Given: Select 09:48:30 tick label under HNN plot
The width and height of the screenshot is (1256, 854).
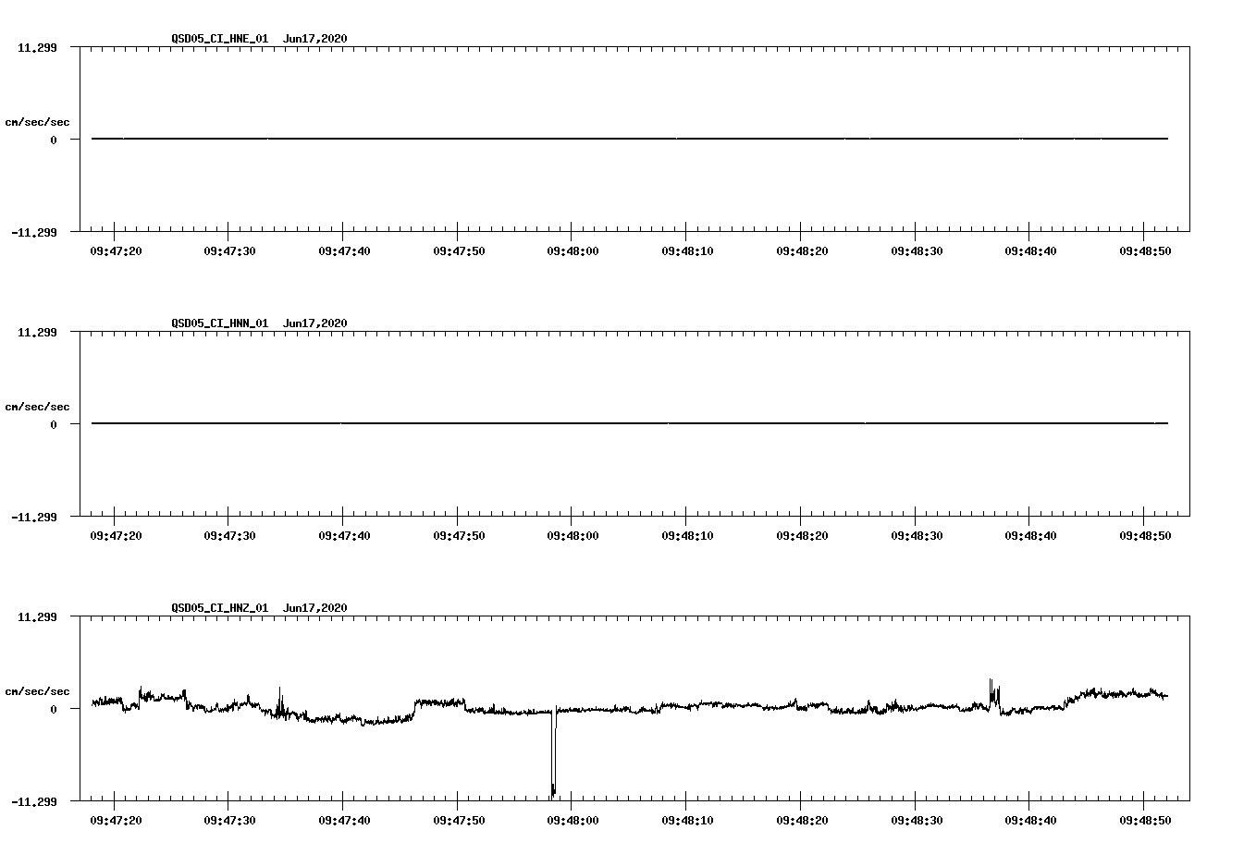Looking at the screenshot, I should coord(917,536).
